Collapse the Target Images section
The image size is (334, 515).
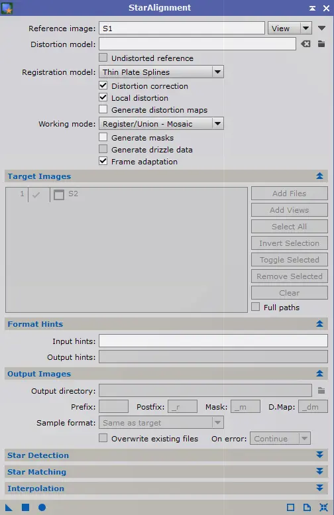coord(319,176)
